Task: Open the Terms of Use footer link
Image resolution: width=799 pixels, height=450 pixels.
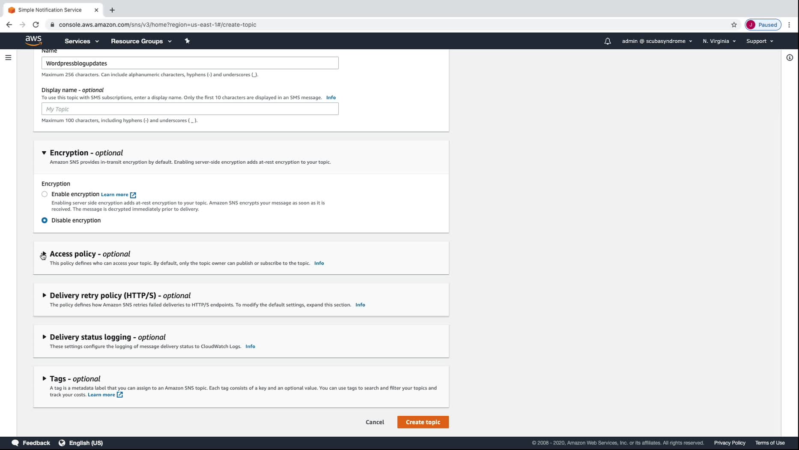Action: click(770, 443)
